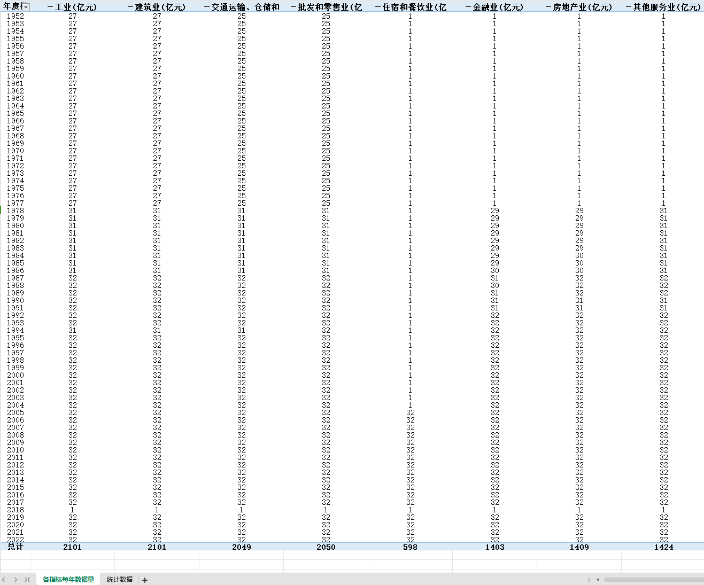The height and width of the screenshot is (585, 704).
Task: Select the year row label 1994
Action: tap(16, 330)
